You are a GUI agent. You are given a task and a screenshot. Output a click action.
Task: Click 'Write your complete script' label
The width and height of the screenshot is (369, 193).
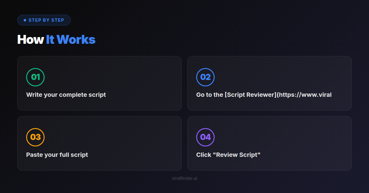66,95
